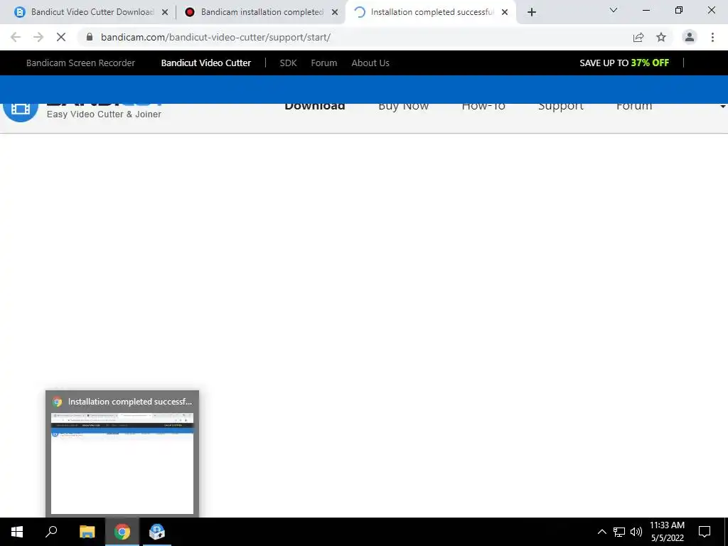Open Windows taskbar search
728x546 pixels.
(51, 532)
